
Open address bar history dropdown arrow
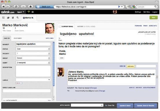[x=122, y=7]
